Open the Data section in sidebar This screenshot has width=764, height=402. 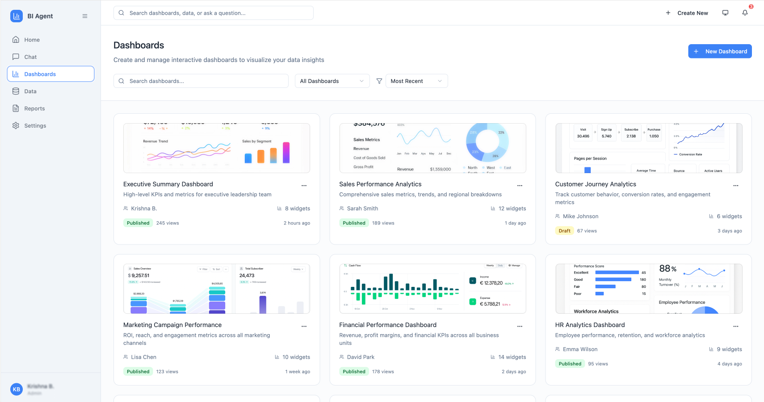coord(30,91)
